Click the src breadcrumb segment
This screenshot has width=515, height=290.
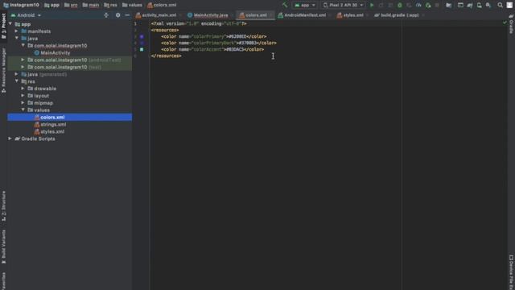point(72,5)
